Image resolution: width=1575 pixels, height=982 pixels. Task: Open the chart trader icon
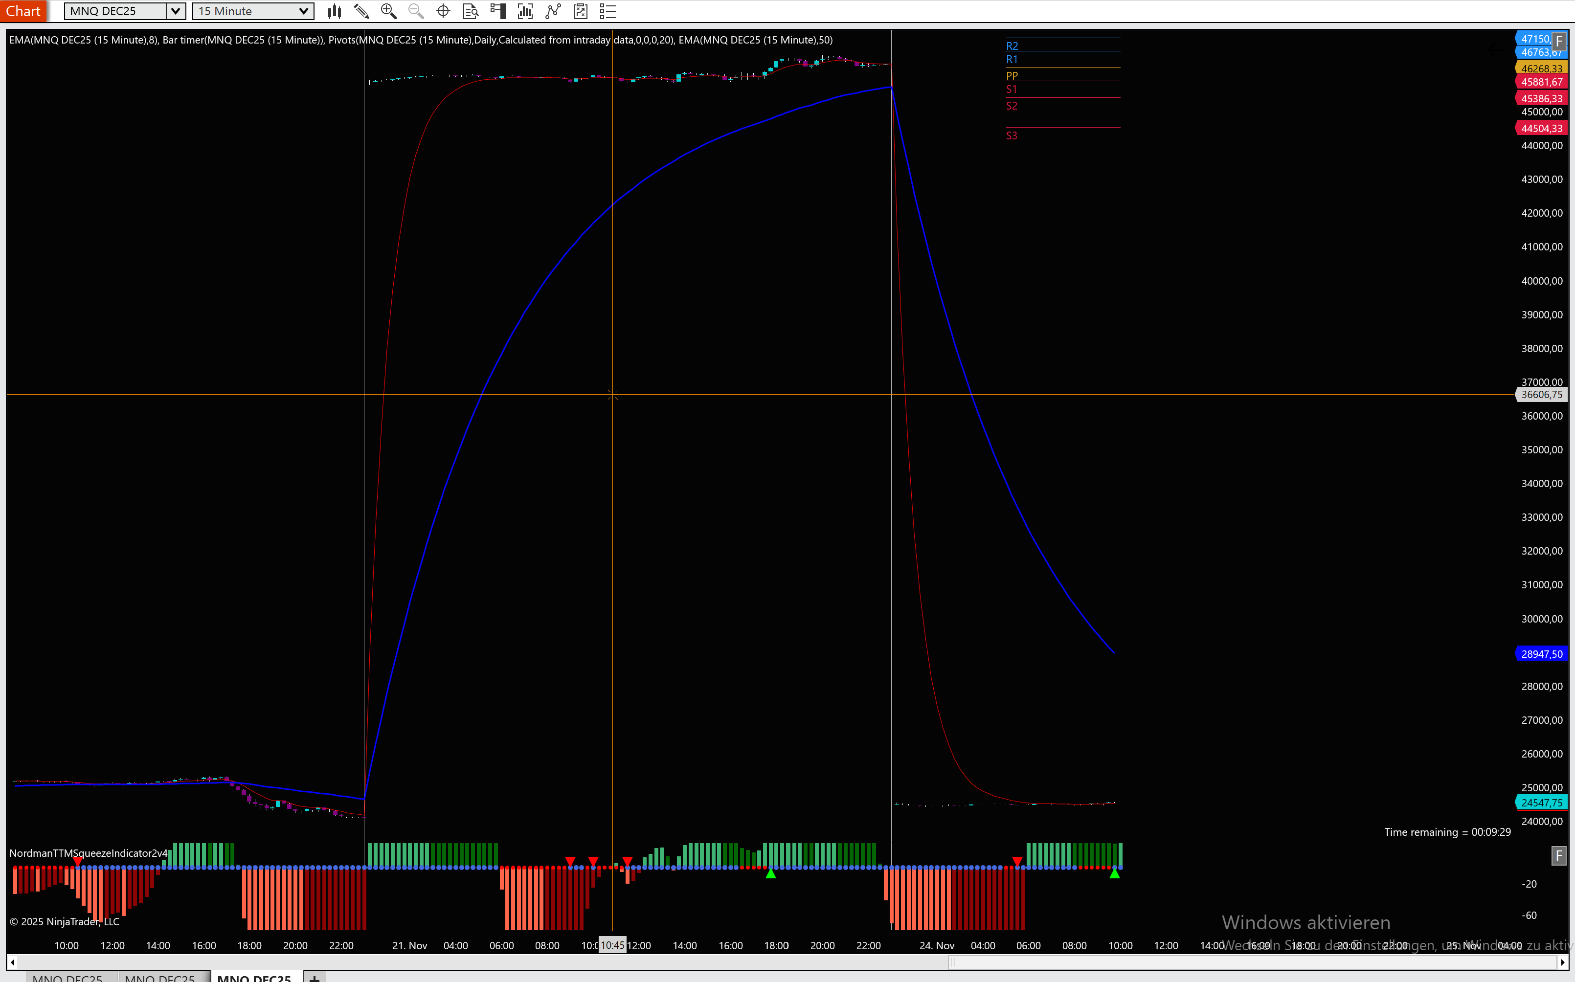(x=498, y=11)
